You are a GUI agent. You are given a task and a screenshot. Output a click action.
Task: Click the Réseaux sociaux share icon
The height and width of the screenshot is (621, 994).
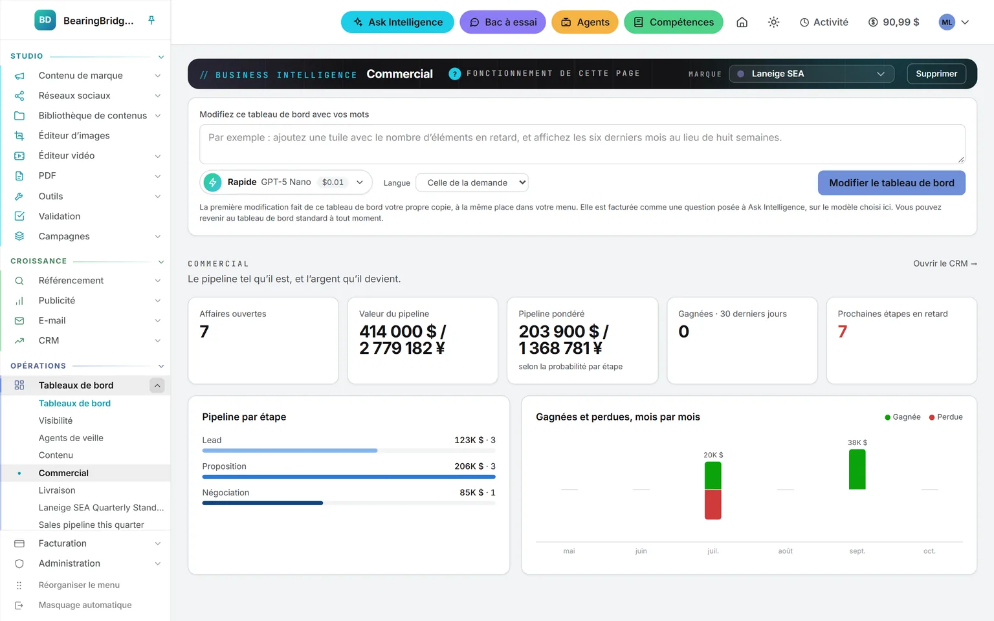(19, 96)
